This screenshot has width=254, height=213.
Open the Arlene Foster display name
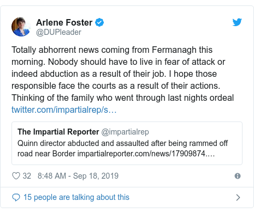coord(64,22)
